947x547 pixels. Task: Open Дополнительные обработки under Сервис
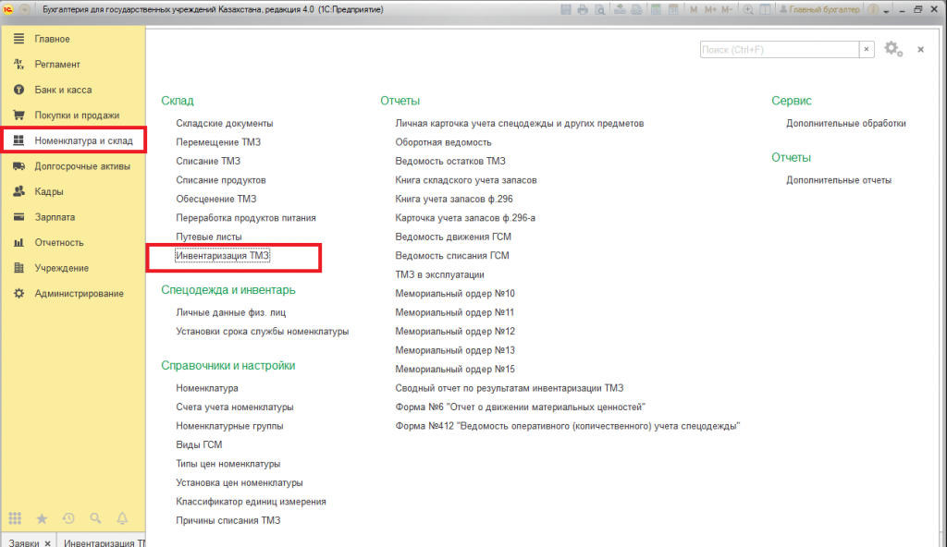pos(845,123)
